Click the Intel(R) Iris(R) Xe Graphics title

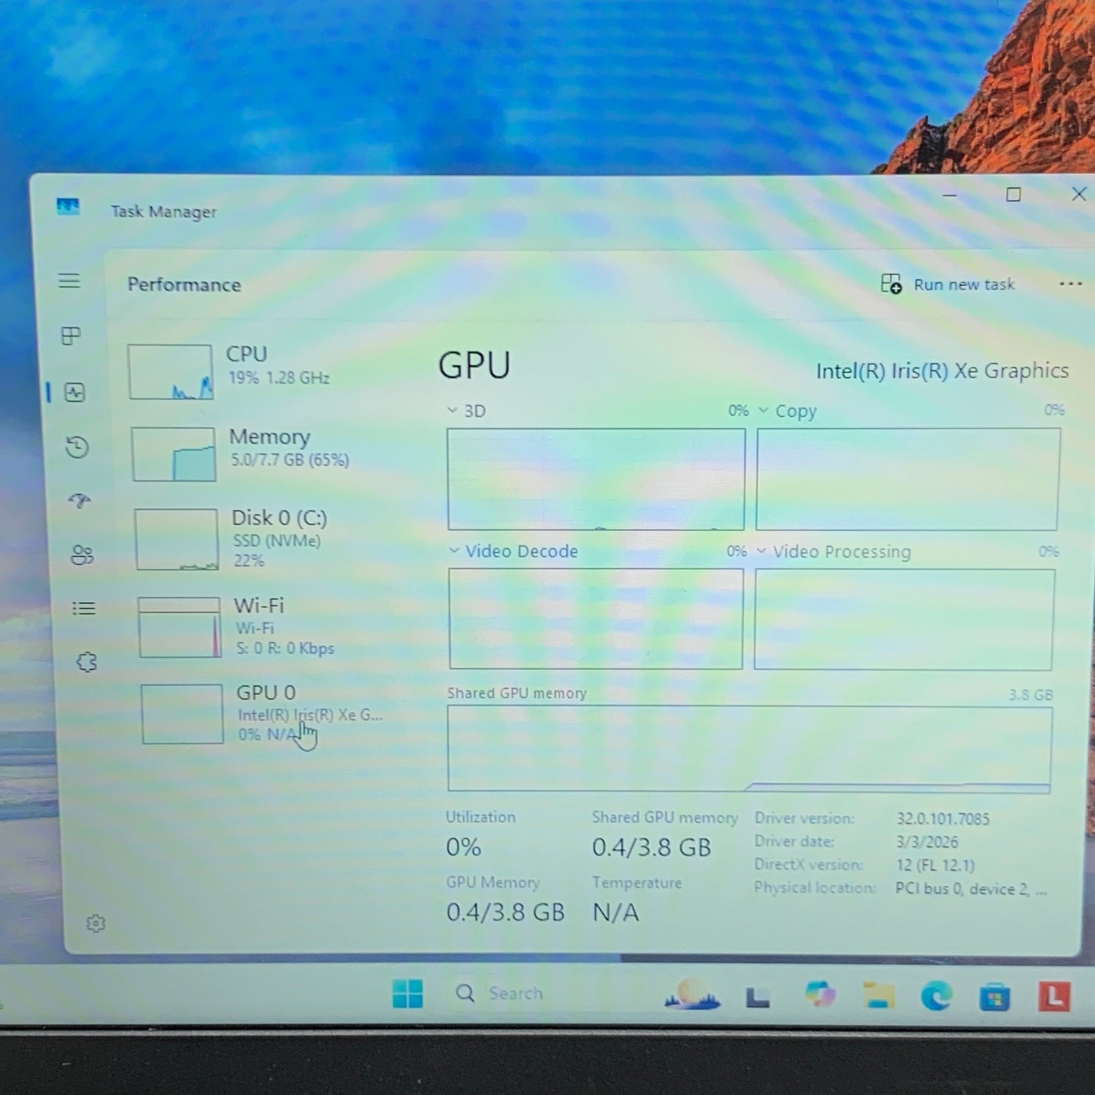[x=942, y=371]
